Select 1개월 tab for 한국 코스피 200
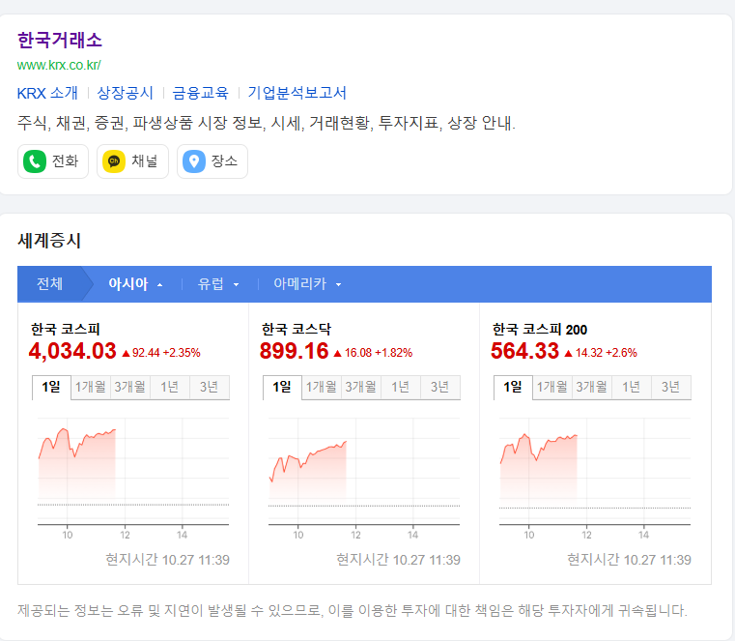Screen dimensions: 735x641 552,387
